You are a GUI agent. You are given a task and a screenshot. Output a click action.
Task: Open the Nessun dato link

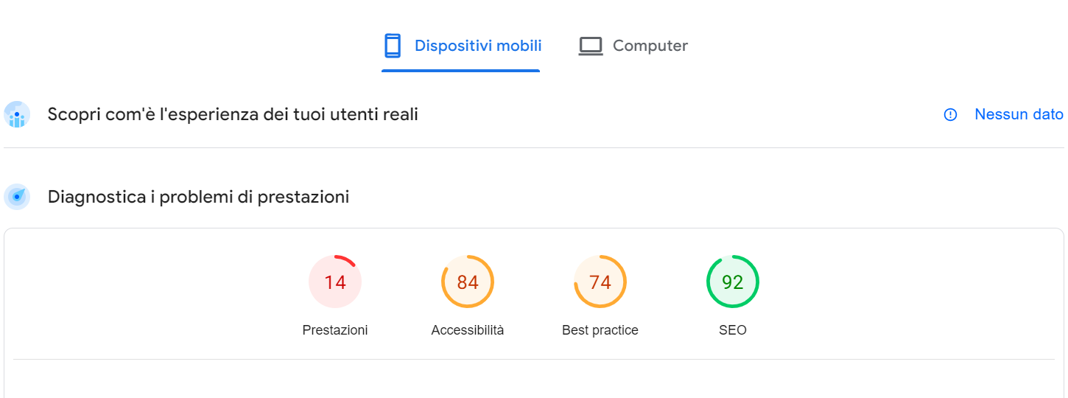pyautogui.click(x=1019, y=114)
